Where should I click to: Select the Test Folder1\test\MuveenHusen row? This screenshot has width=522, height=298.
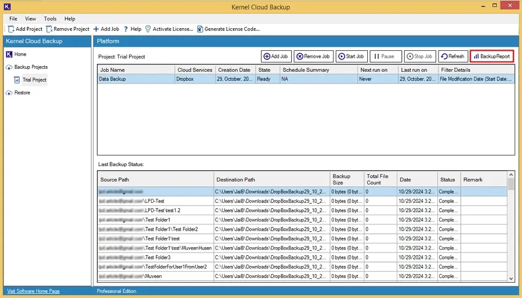[x=302, y=248]
